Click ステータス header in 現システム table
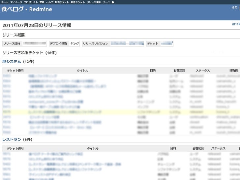 203,71
